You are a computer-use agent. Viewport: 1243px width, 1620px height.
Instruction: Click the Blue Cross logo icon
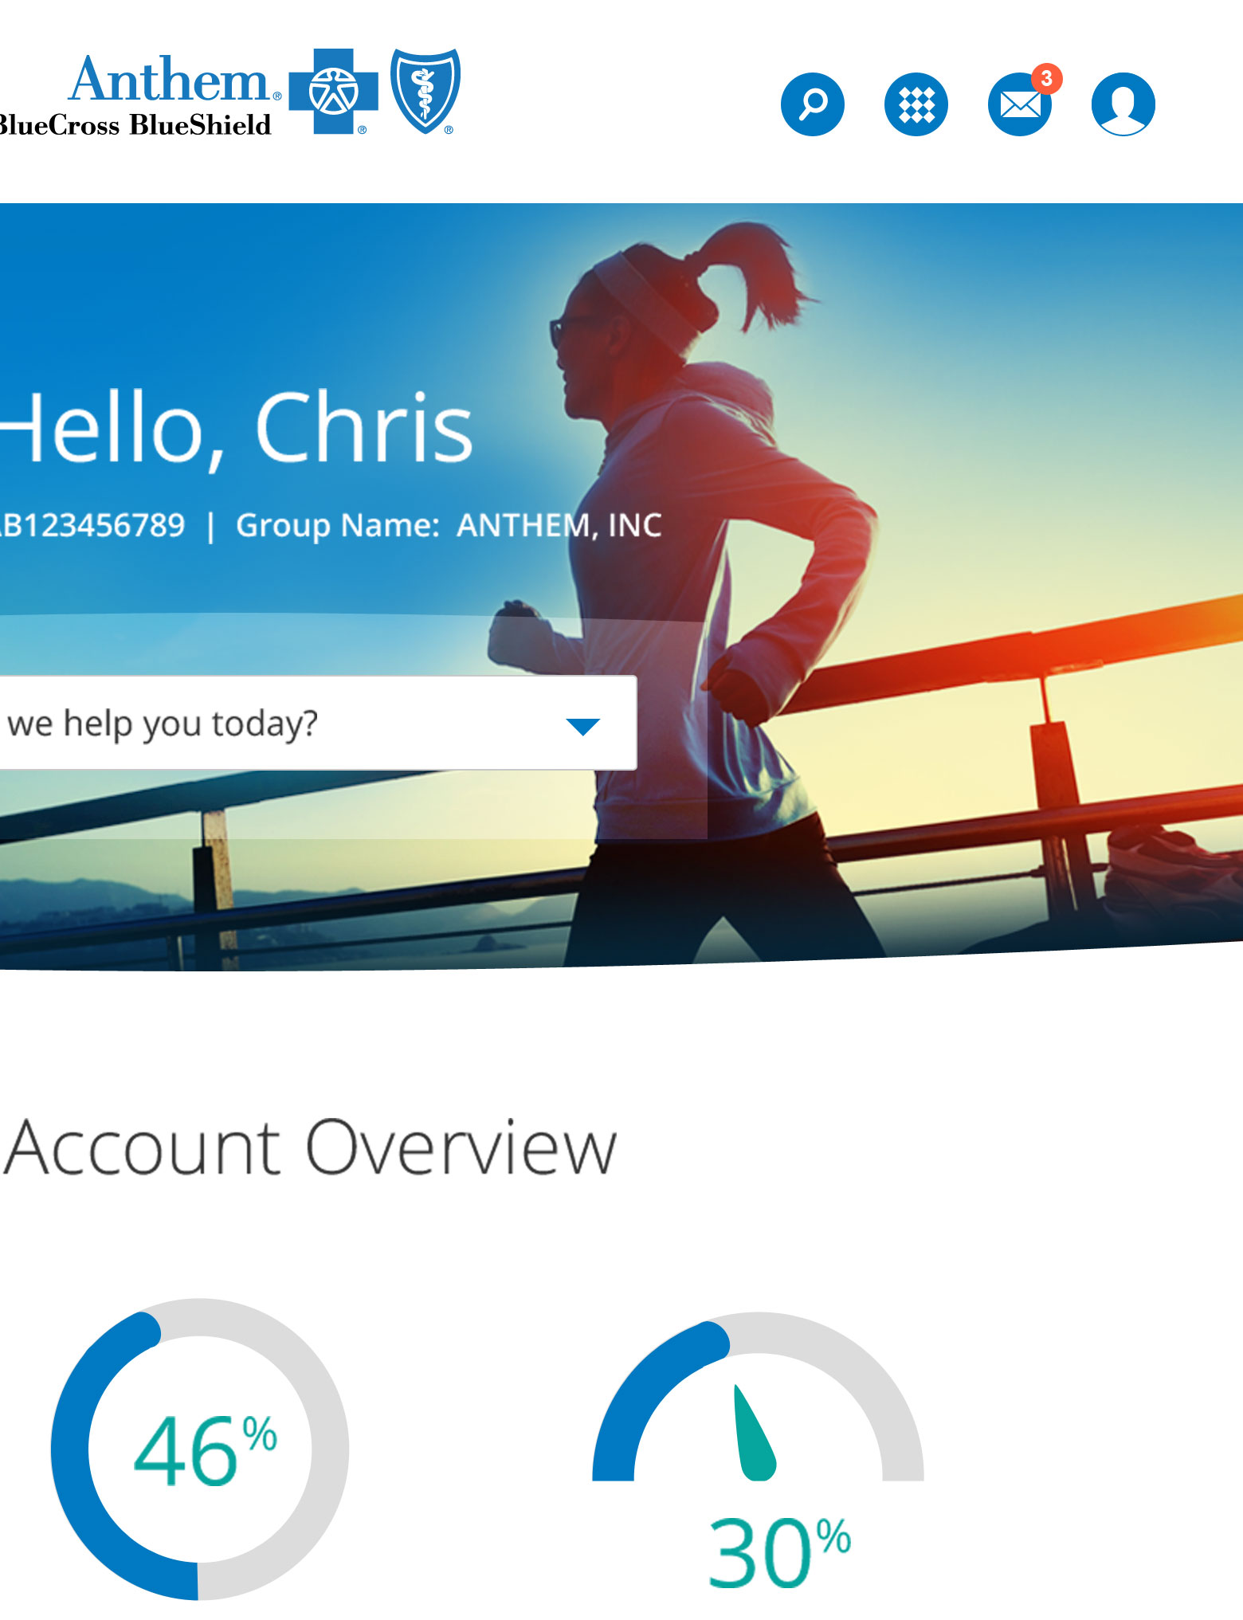tap(333, 91)
